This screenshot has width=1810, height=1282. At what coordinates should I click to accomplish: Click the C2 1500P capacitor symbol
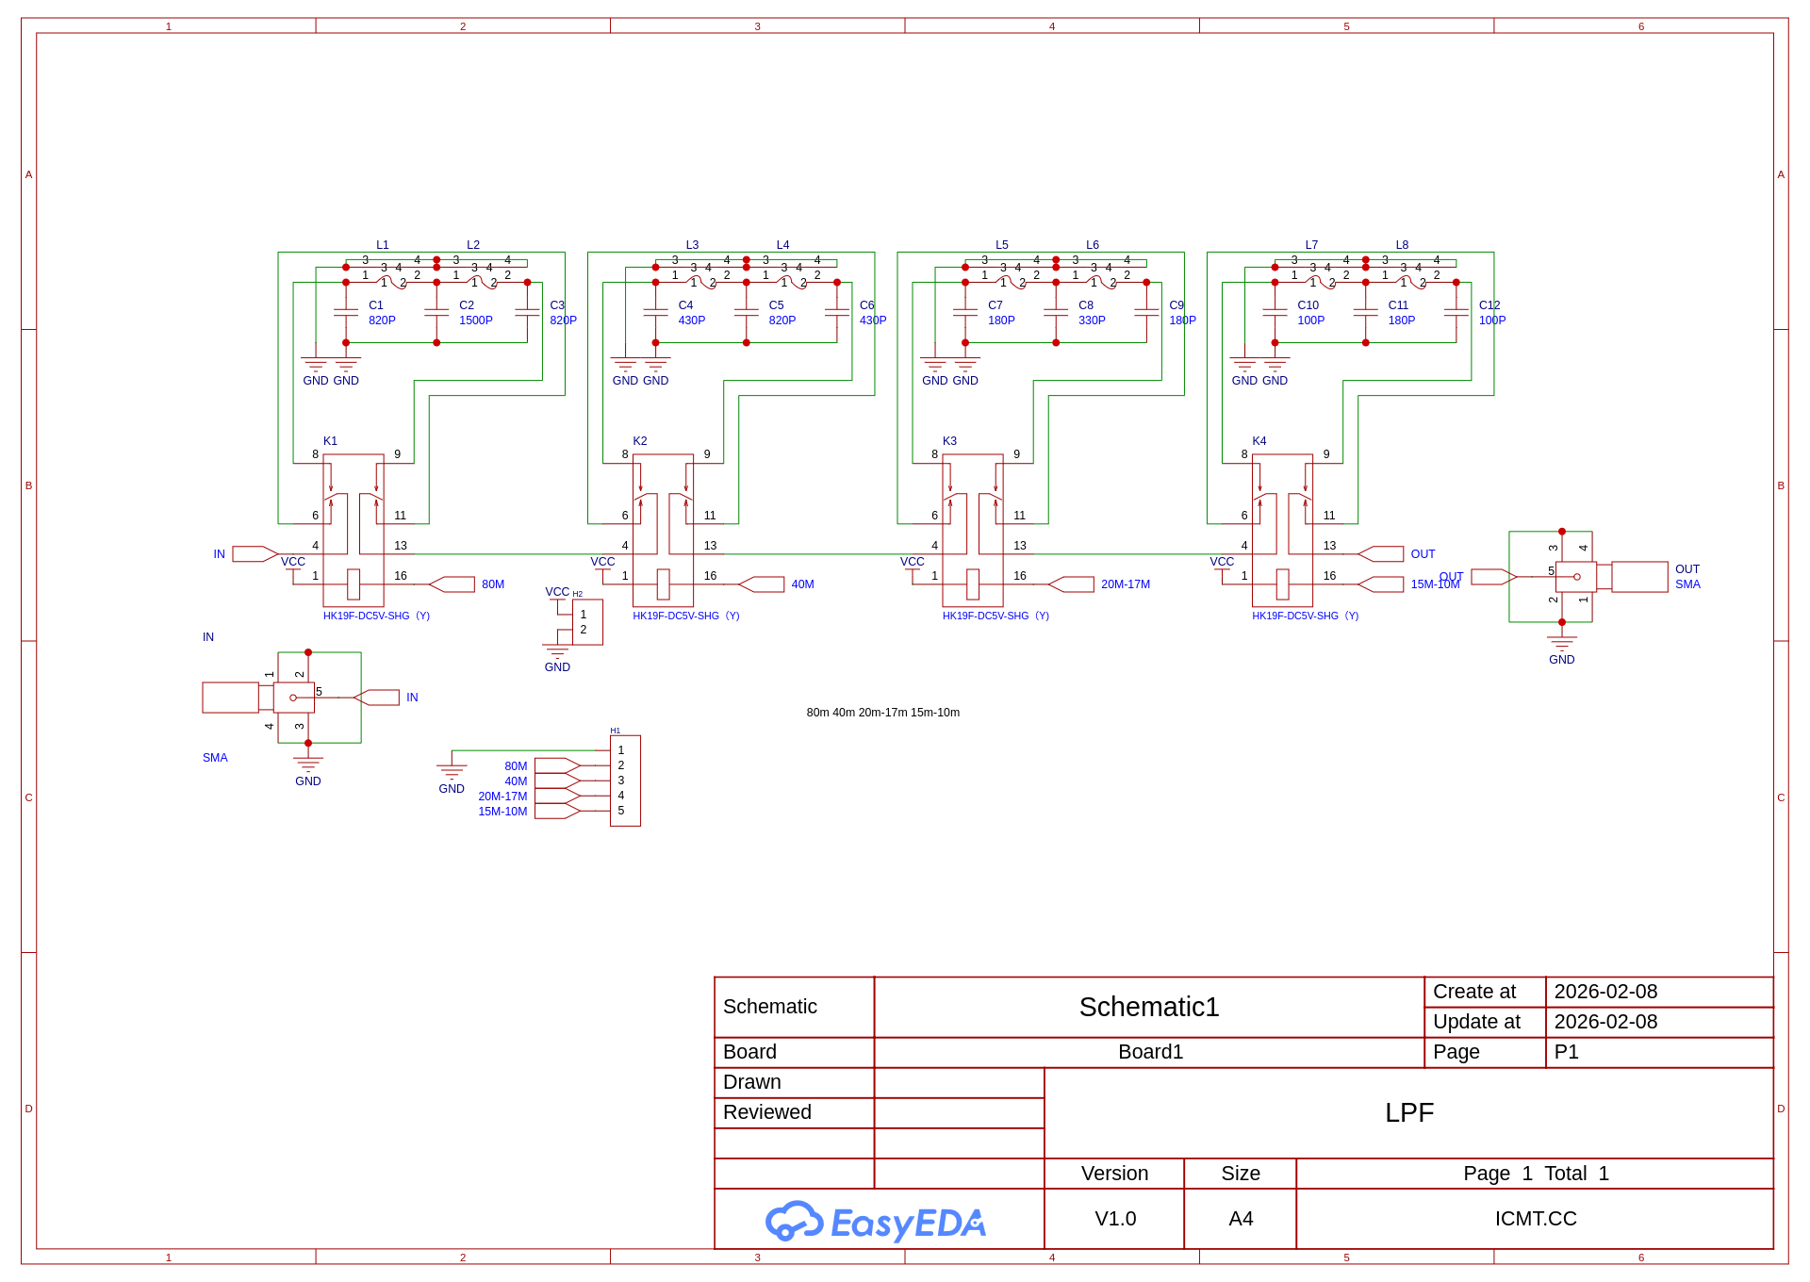(x=436, y=312)
